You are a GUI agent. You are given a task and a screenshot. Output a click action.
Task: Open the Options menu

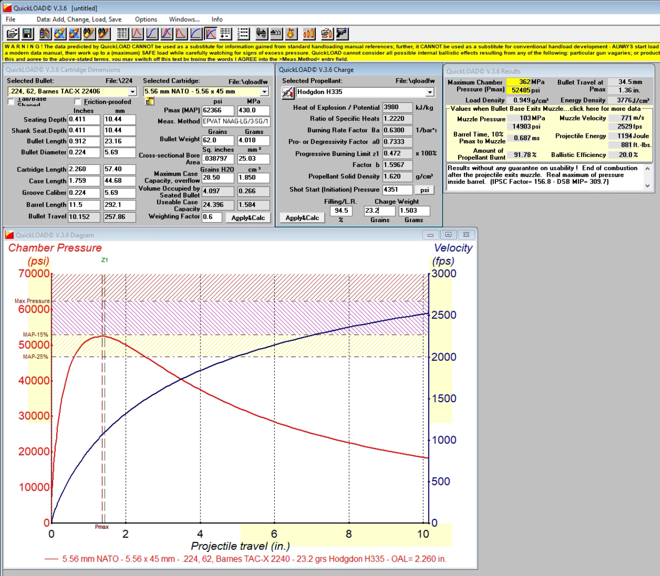[x=146, y=19]
